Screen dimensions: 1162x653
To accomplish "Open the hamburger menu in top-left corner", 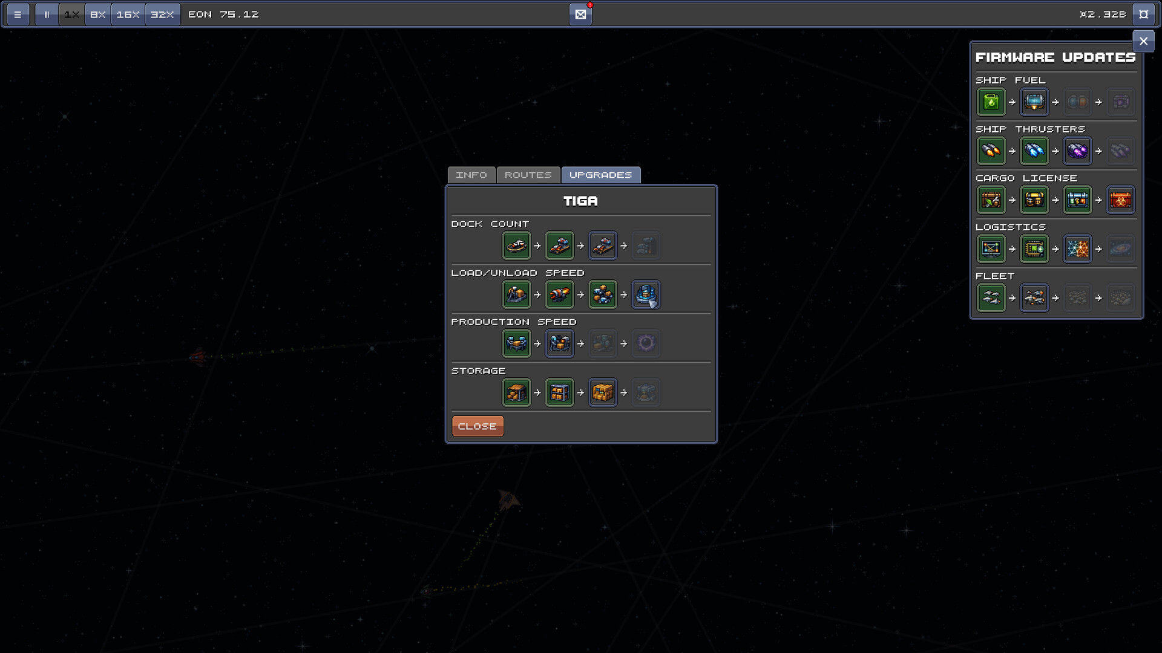I will 18,14.
